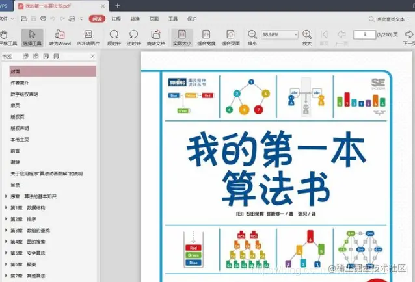
Task: Zoom out with 缩小 magnifier
Action: pos(252,38)
